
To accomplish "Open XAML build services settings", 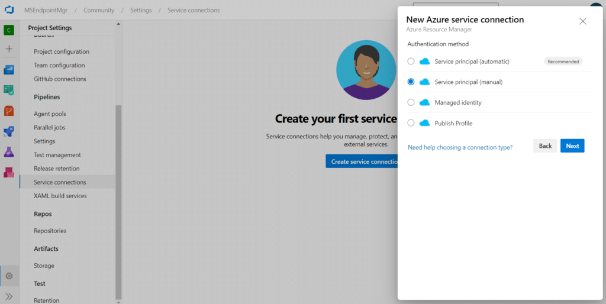I will coord(60,196).
